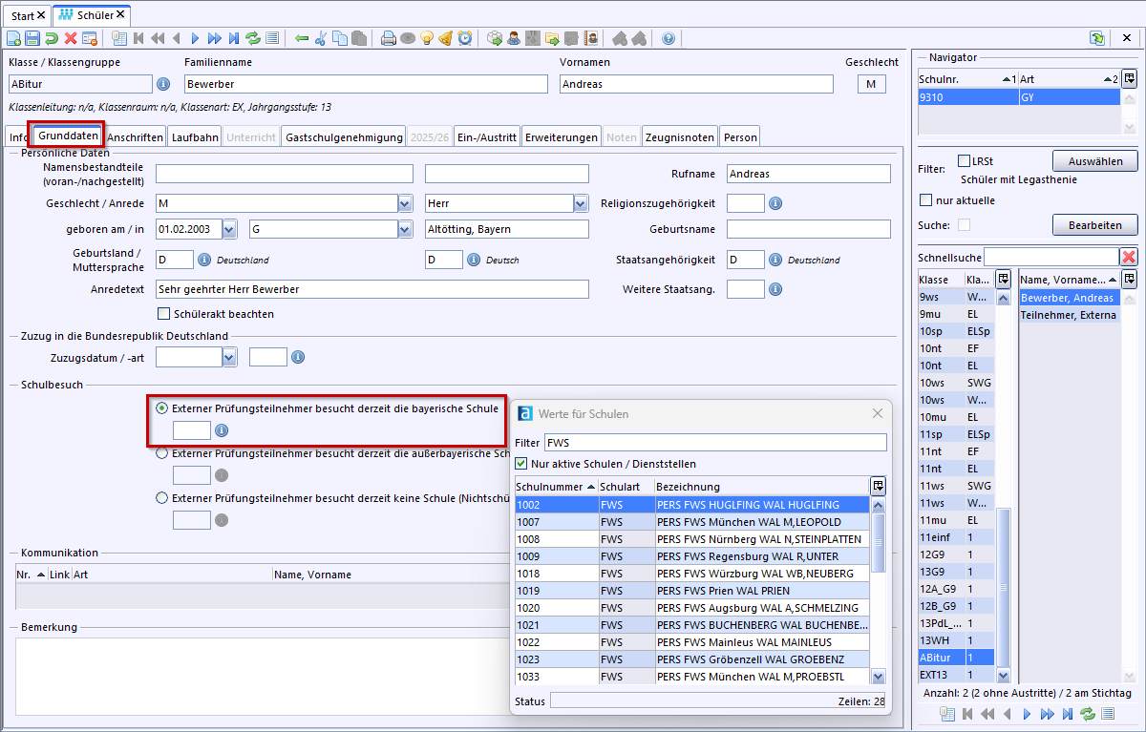Uncheck 'Nur aktive Schulen / Dienststellen'
The width and height of the screenshot is (1146, 732).
click(521, 464)
